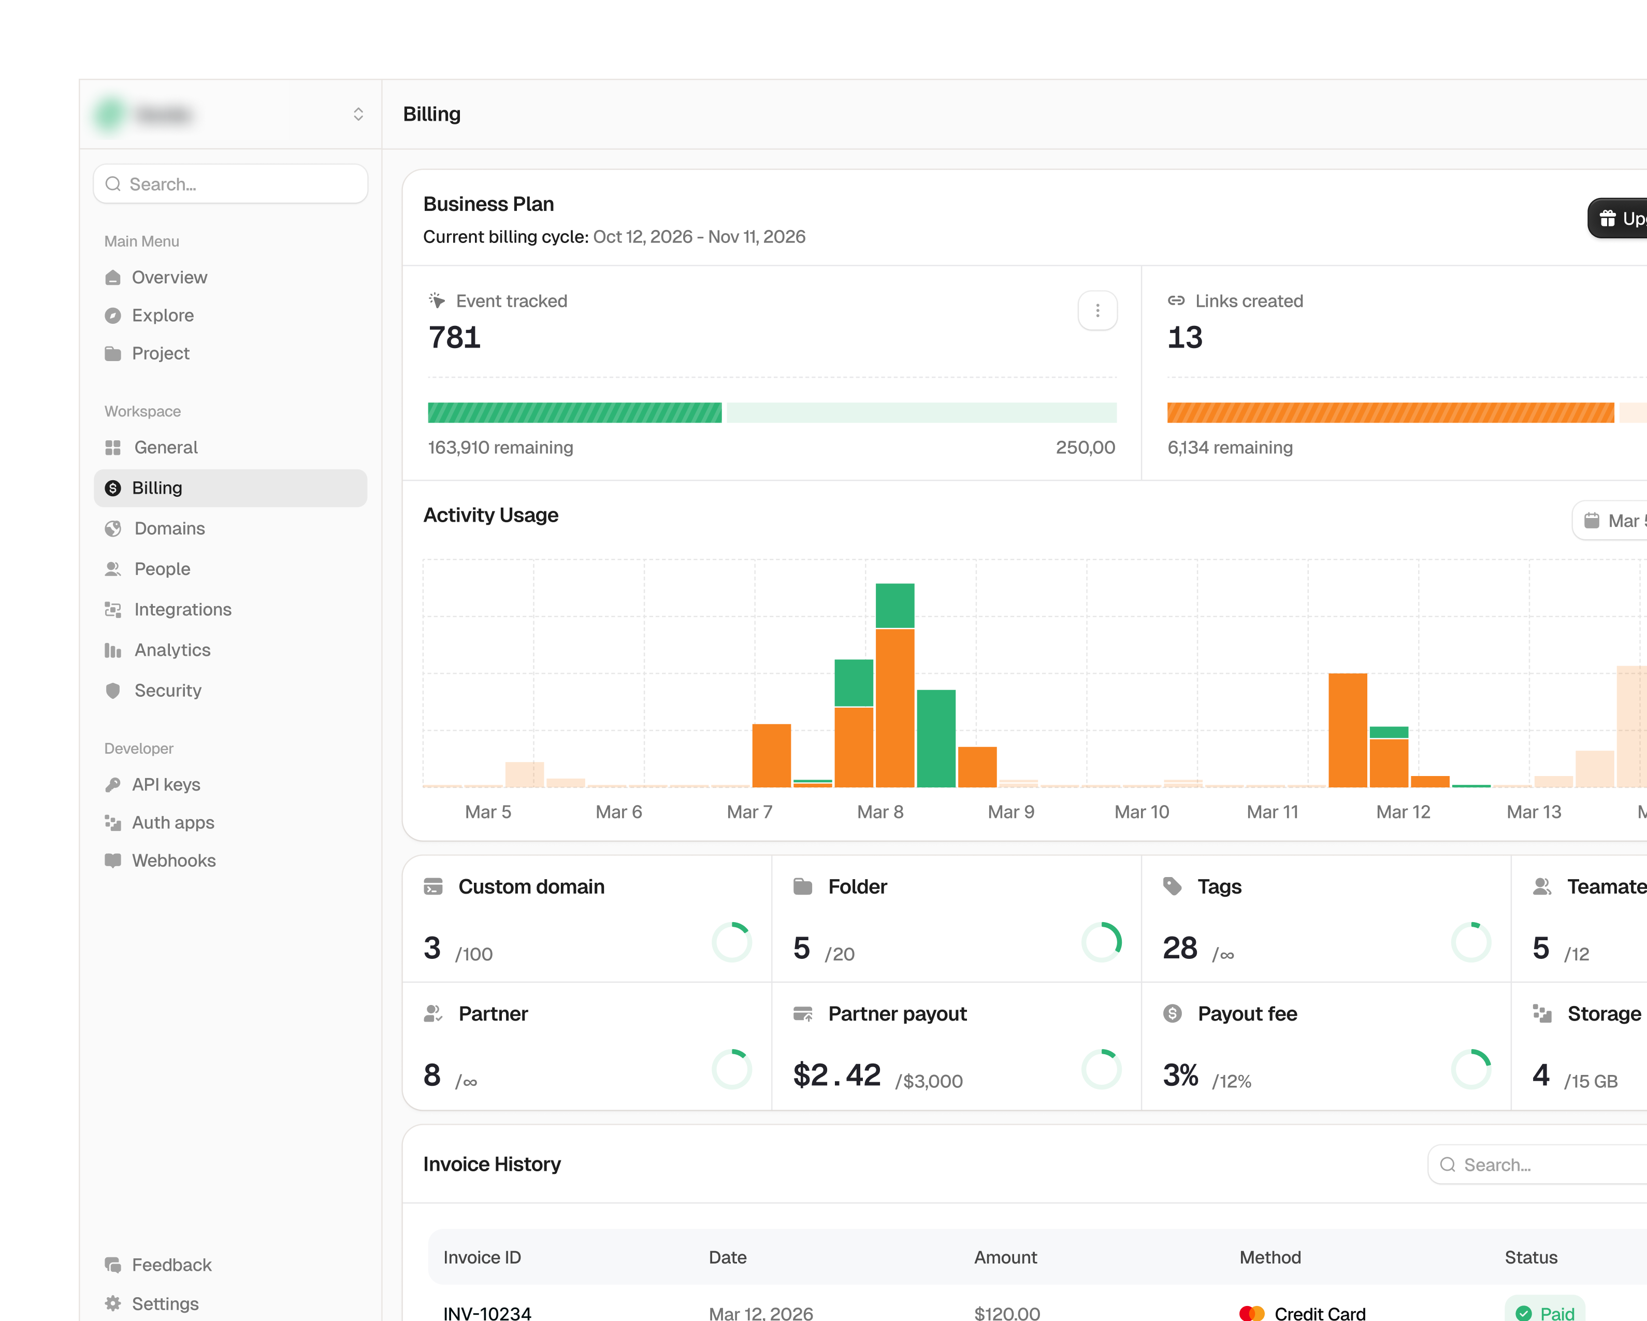Focus the Invoice History search box
Viewport: 1647px width, 1321px height.
click(x=1537, y=1165)
